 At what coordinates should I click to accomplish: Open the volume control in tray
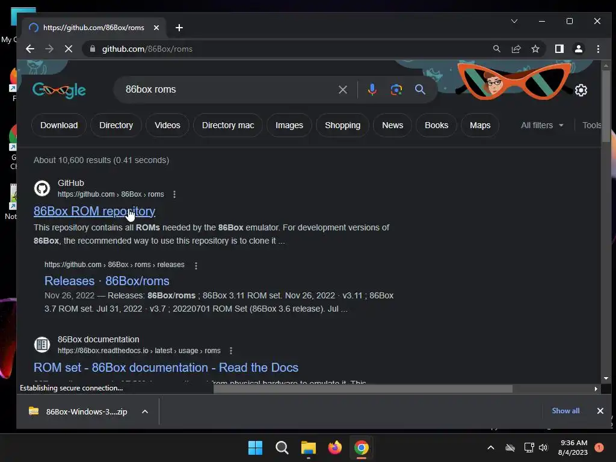pyautogui.click(x=543, y=448)
